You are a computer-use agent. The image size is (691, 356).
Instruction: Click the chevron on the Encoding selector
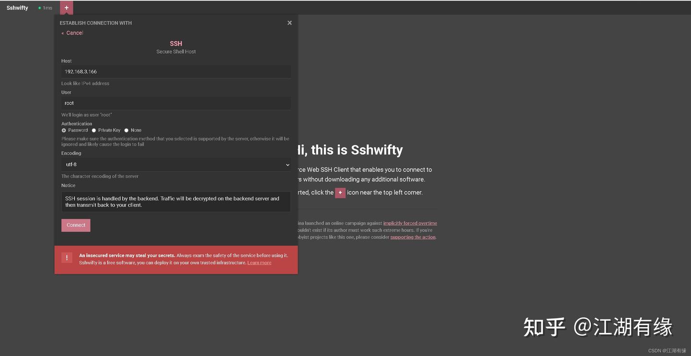[x=287, y=165]
